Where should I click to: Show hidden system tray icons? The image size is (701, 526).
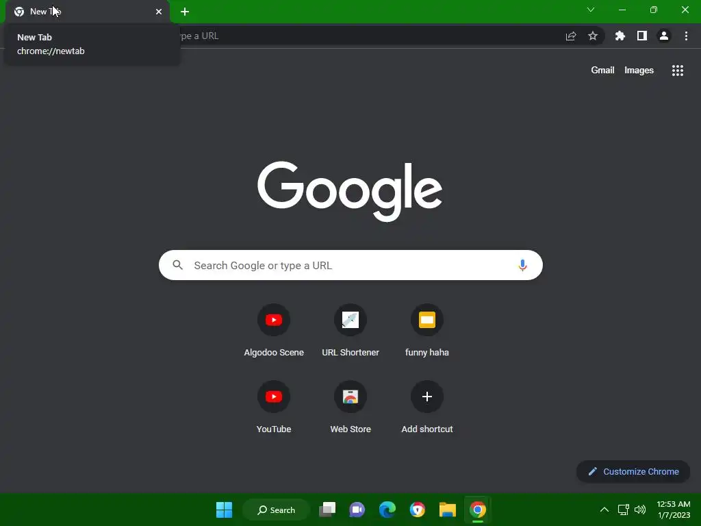pyautogui.click(x=604, y=510)
